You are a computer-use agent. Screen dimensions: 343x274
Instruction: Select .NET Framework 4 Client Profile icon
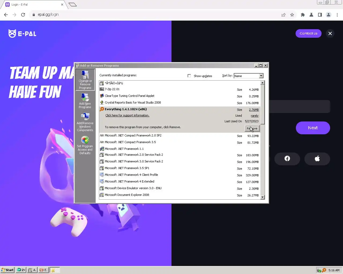click(102, 175)
